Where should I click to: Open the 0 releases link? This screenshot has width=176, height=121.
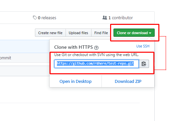point(45,18)
